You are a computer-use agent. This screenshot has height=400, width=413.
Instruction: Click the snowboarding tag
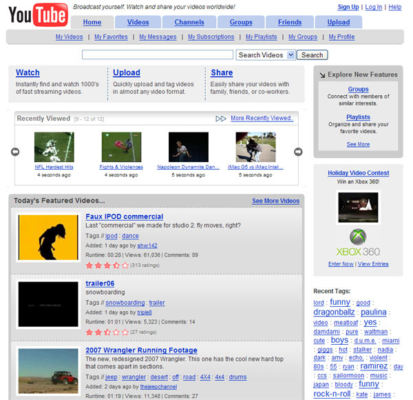(125, 303)
